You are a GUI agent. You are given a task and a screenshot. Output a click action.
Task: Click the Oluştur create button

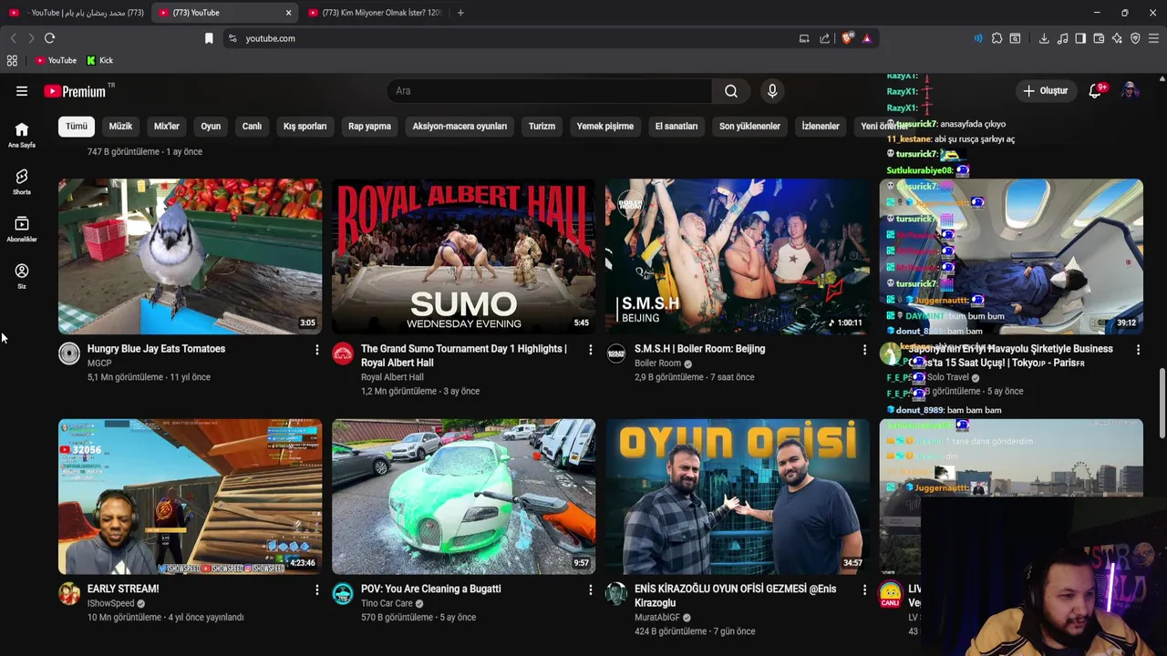(x=1045, y=91)
